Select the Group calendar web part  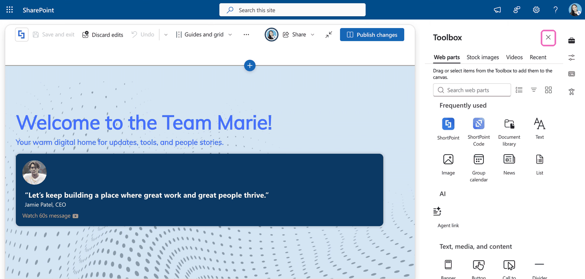click(x=479, y=167)
